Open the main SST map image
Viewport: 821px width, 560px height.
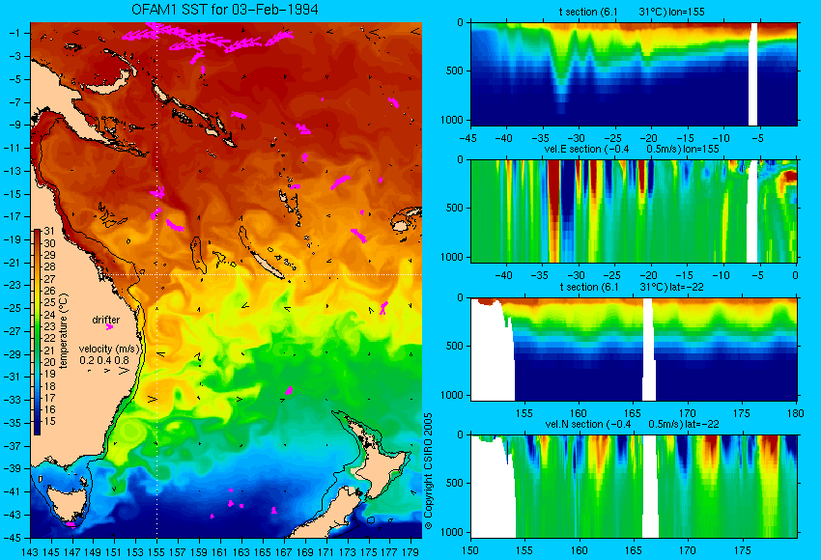click(x=226, y=280)
